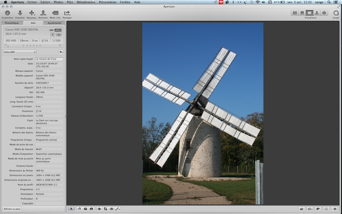Activate the Loupe tool
This screenshot has height=214, width=342.
point(336,13)
